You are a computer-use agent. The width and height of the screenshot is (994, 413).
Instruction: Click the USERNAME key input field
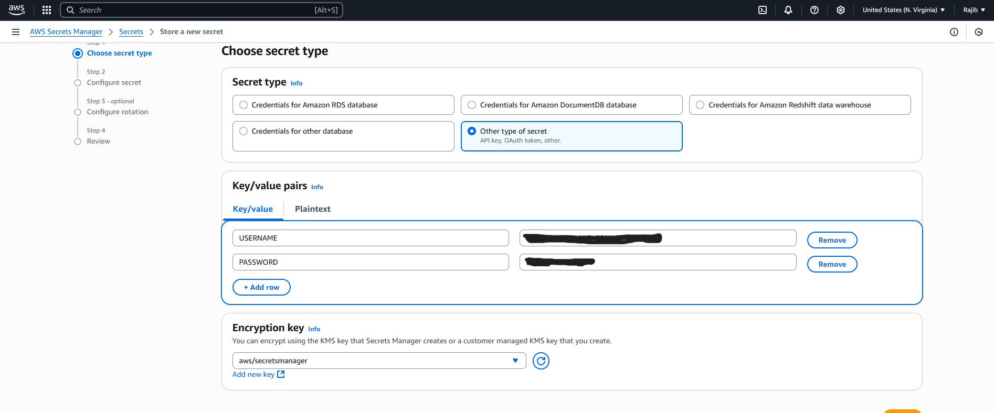(x=371, y=238)
